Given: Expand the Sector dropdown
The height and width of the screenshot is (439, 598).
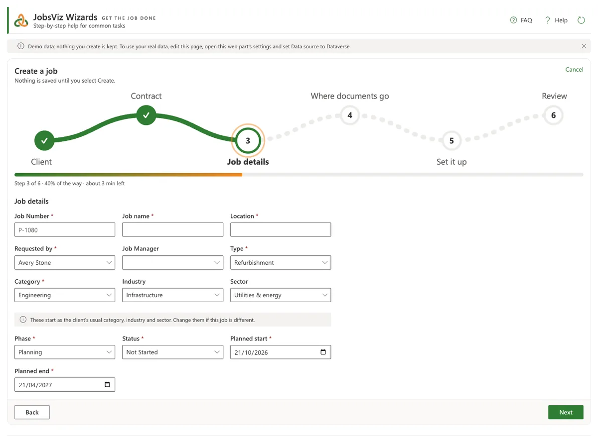Looking at the screenshot, I should [281, 295].
